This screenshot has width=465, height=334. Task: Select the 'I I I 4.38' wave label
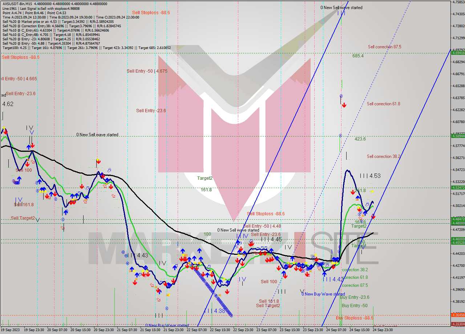tap(214, 311)
